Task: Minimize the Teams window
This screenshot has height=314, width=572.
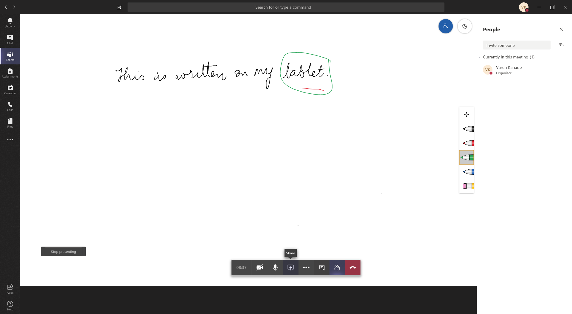Action: click(539, 7)
